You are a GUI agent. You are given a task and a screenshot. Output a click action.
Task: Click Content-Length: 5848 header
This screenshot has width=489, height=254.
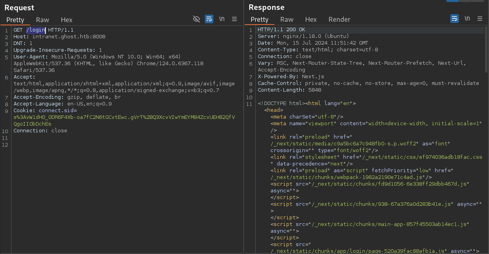pos(289,90)
